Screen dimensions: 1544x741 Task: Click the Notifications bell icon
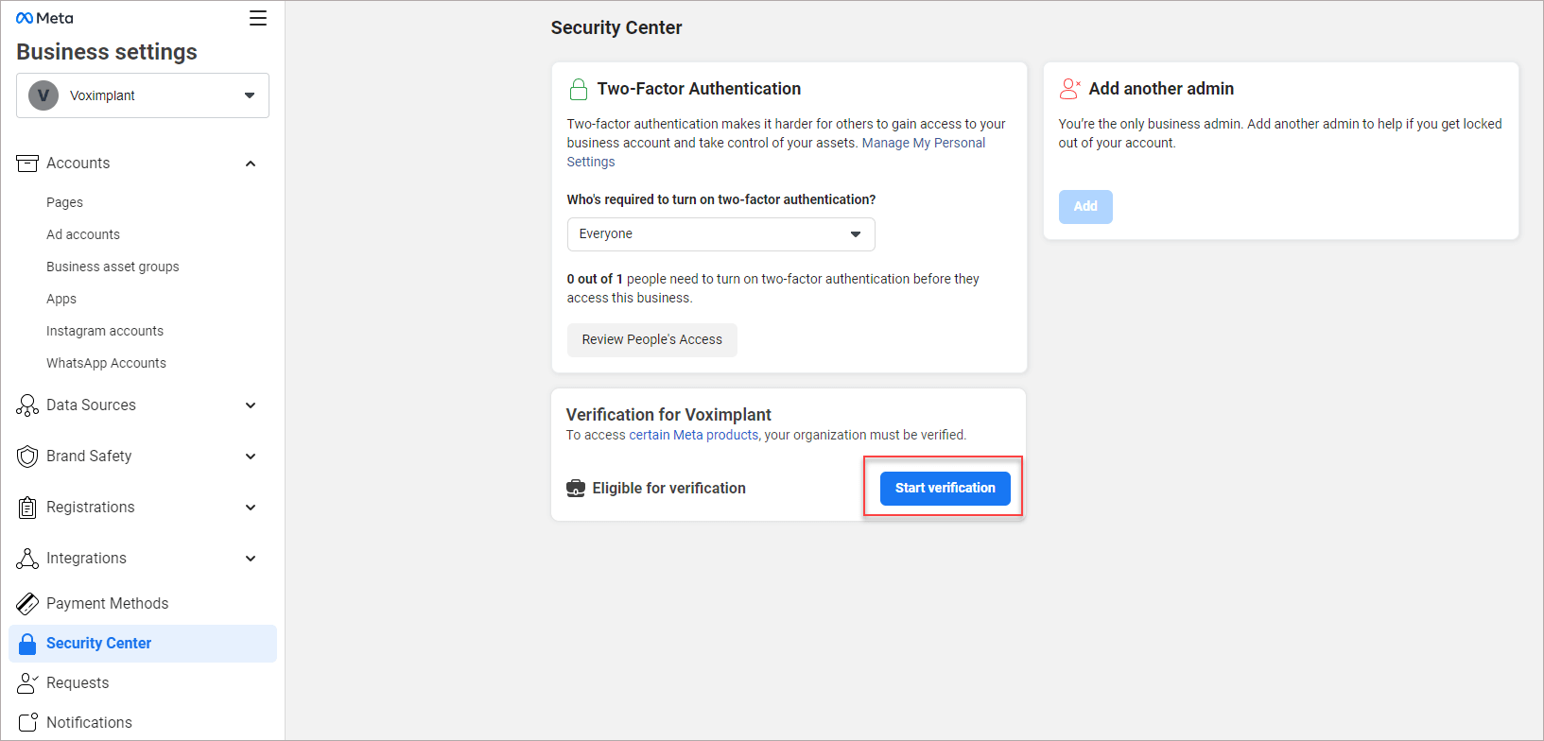click(x=27, y=722)
